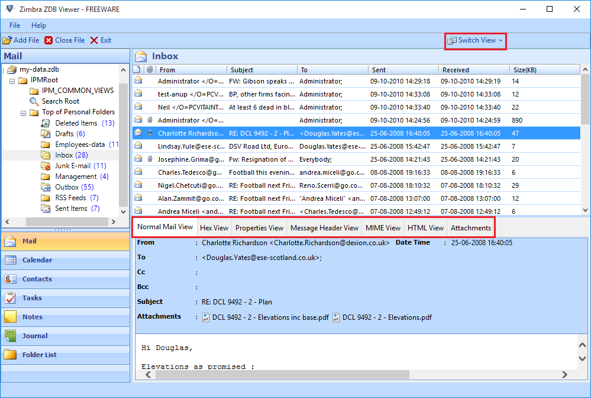This screenshot has width=591, height=398.
Task: Click the Inbox header envelope icon
Action: click(141, 56)
